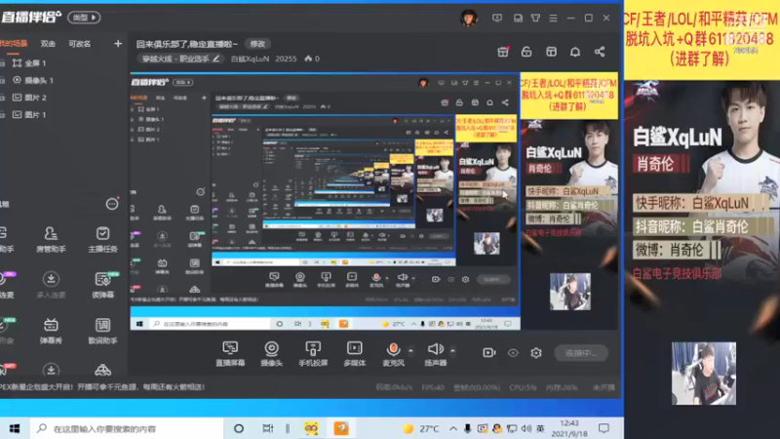Open the 主播任务 tool

point(102,239)
